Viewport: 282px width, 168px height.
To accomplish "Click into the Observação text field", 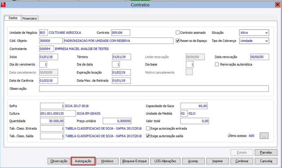I will pos(154,89).
